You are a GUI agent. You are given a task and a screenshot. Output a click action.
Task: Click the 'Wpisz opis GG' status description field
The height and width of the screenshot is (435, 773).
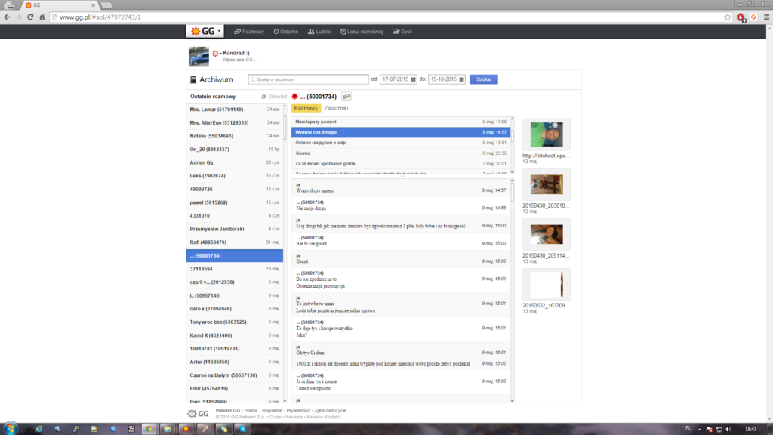point(239,60)
